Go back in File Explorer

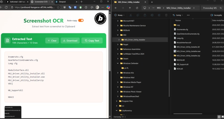coord(116,8)
